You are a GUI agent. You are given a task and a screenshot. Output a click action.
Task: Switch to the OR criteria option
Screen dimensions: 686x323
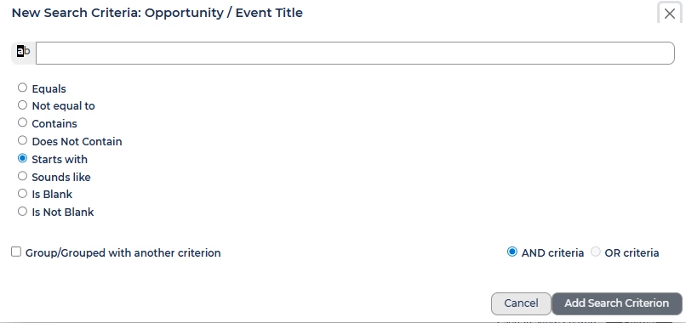pyautogui.click(x=596, y=252)
